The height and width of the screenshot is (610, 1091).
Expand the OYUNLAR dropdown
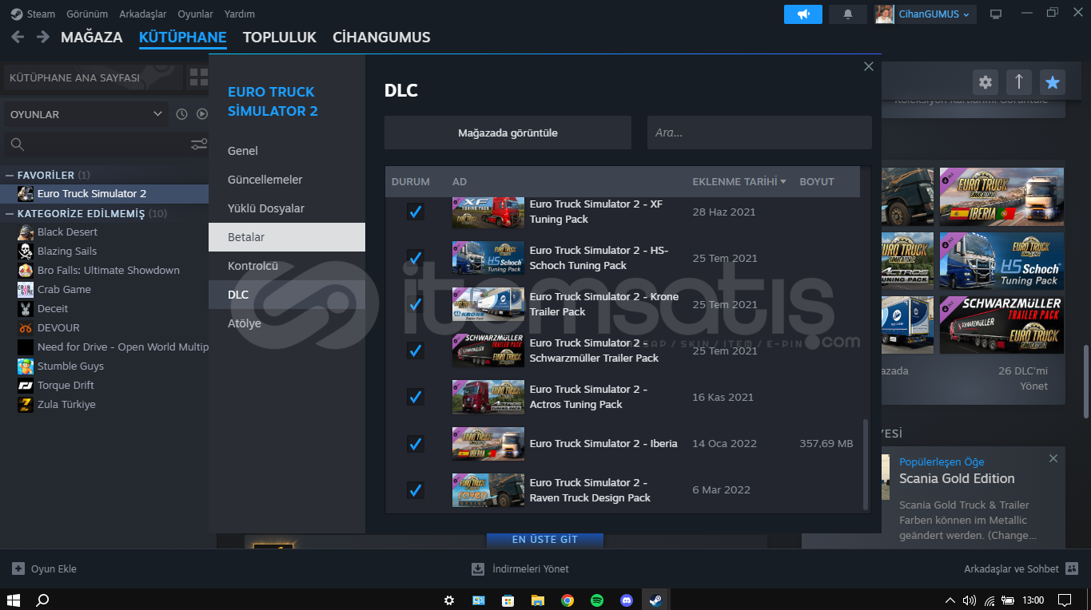pos(86,114)
